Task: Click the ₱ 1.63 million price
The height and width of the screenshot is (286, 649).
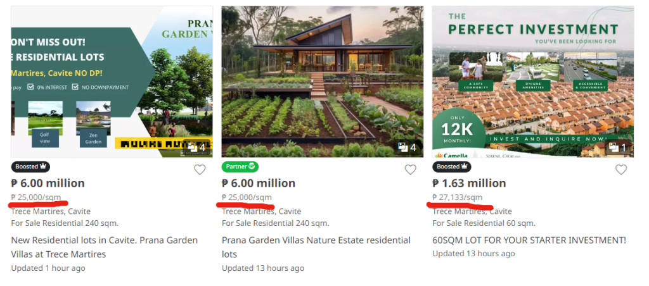Action: point(469,183)
